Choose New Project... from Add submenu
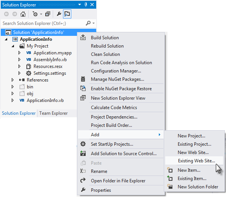 191,136
